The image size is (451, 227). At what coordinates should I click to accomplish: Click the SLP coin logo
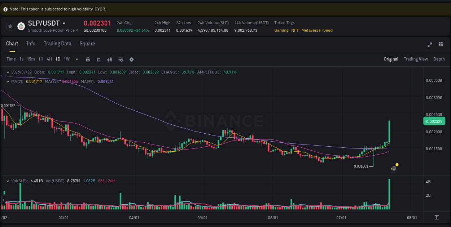point(21,26)
